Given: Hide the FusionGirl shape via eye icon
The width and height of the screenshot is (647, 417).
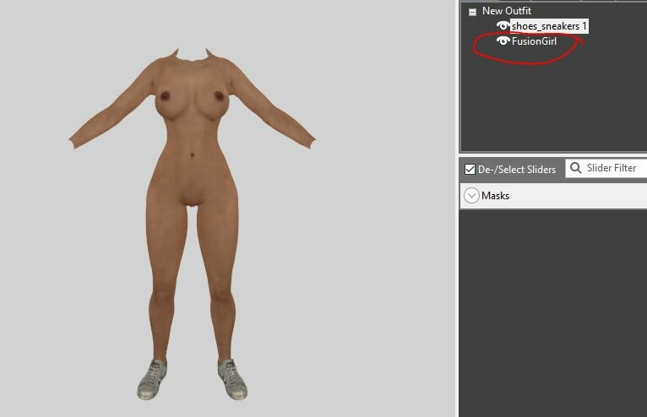Looking at the screenshot, I should click(503, 41).
